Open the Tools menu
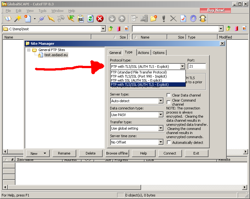This screenshot has height=199, width=250. point(43,11)
